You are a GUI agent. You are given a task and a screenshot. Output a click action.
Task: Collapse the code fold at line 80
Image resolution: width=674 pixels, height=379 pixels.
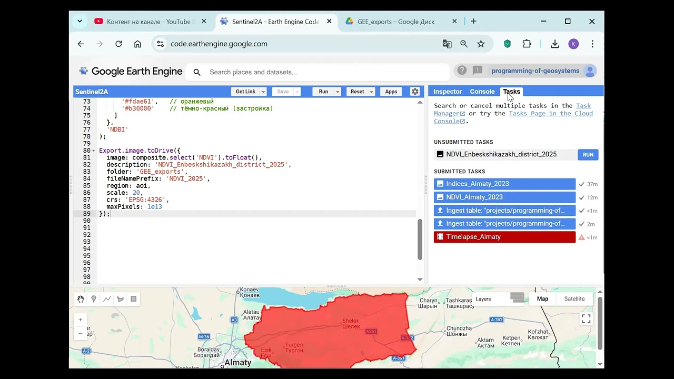click(x=95, y=151)
